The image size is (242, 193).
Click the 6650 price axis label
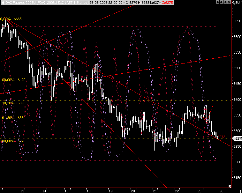point(237,21)
